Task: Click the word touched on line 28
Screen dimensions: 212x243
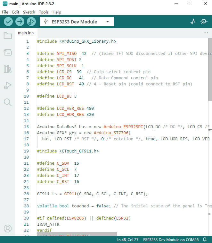Action: (80, 206)
